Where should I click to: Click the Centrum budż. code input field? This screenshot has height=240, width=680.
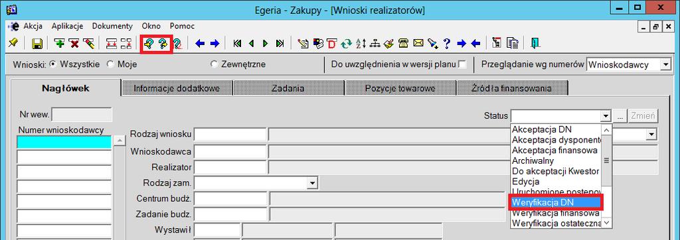click(230, 199)
